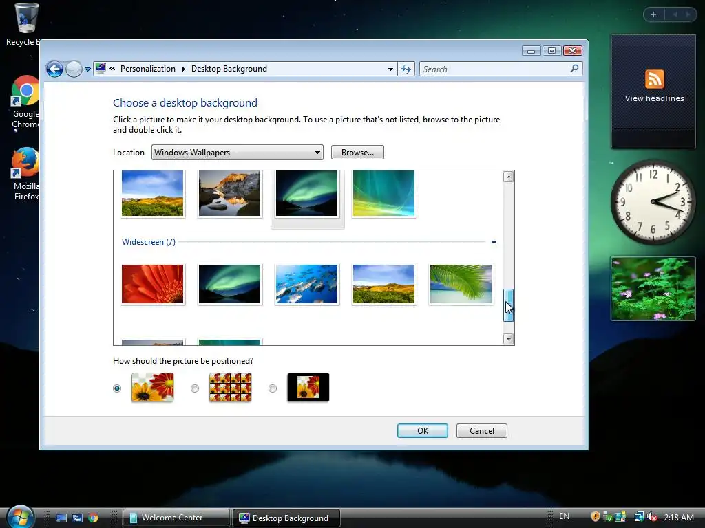Image resolution: width=705 pixels, height=528 pixels.
Task: Select the center position radio button
Action: click(x=273, y=388)
